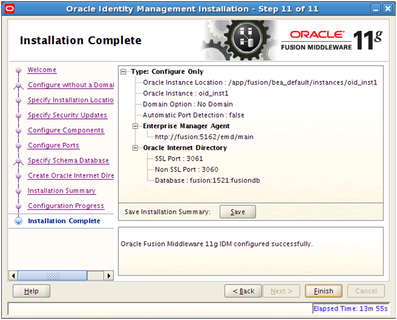
Task: Click the right arrow of sidebar scrollbar
Action: click(109, 276)
